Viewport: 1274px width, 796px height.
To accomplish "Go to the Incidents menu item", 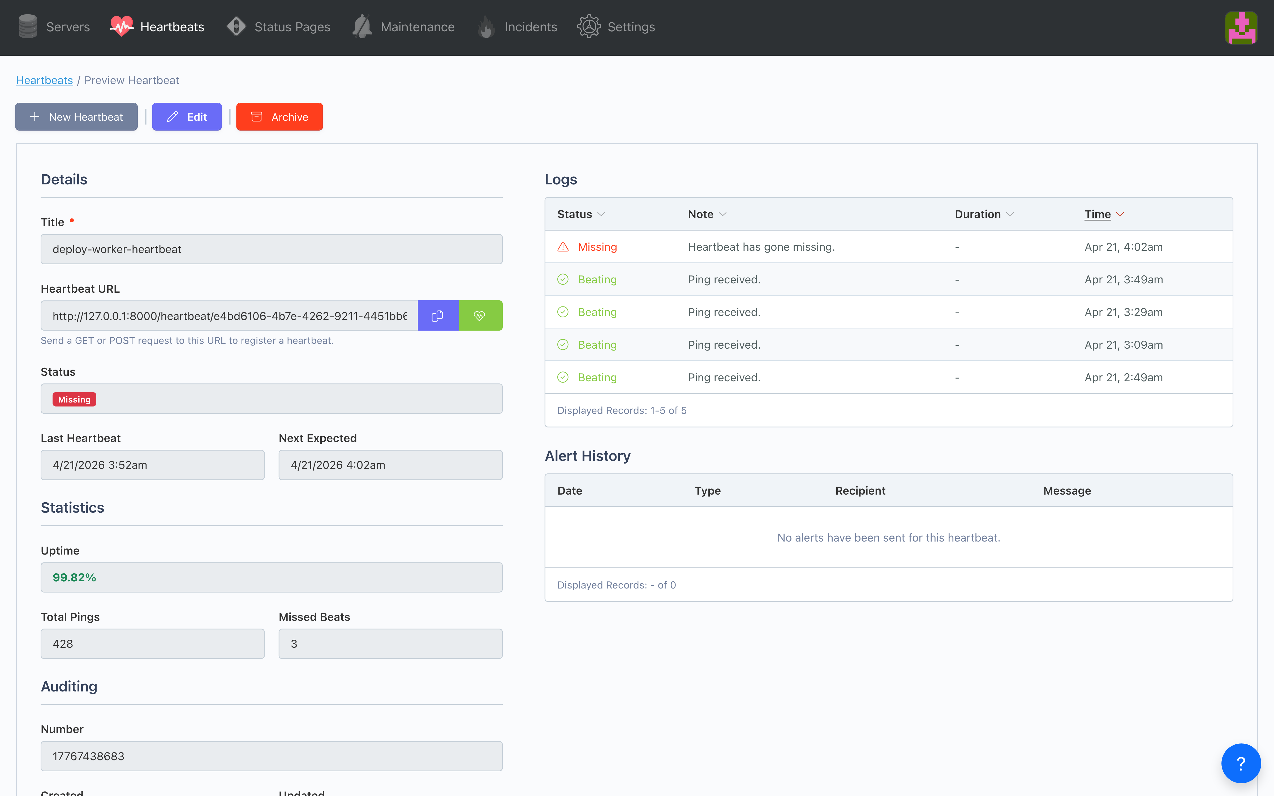I will 530,27.
